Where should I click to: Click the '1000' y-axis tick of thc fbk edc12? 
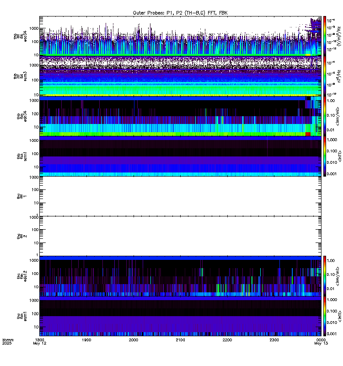34,260
